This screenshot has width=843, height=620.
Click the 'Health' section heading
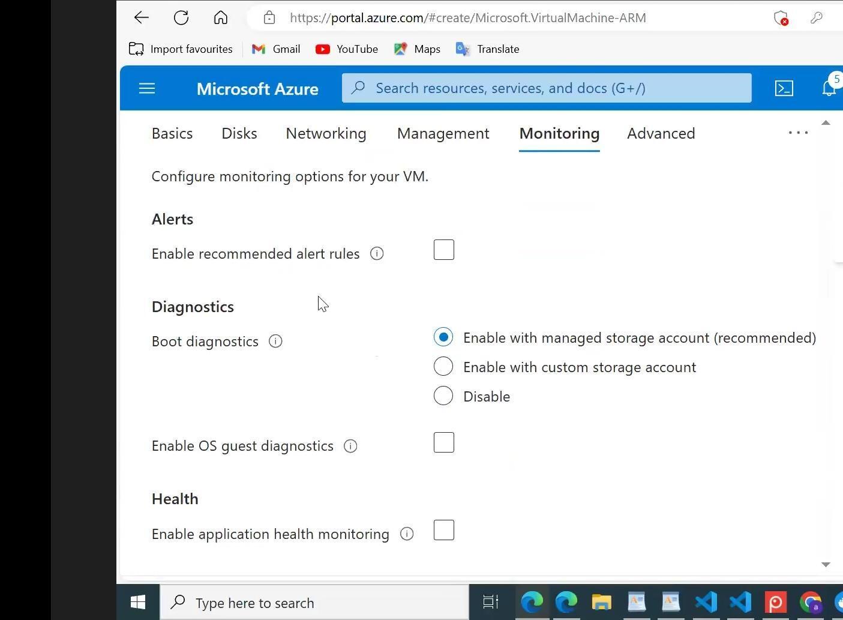coord(175,499)
